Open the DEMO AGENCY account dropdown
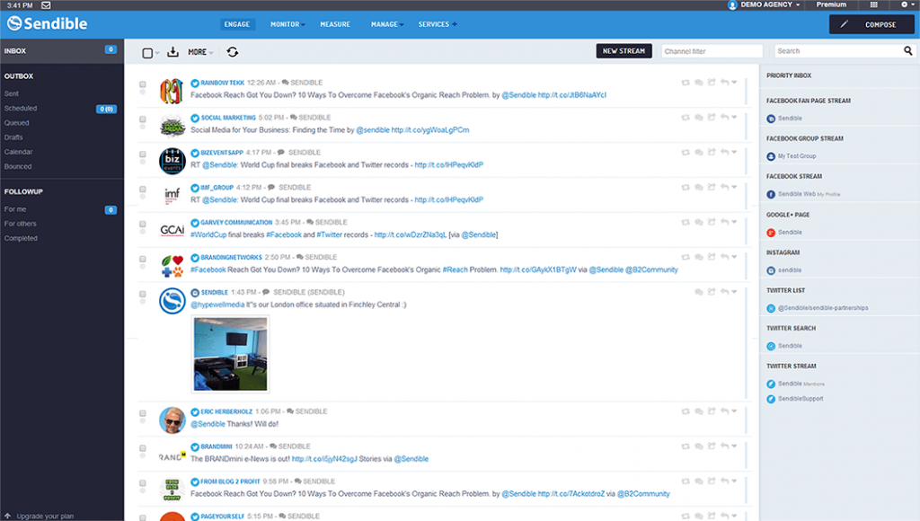The width and height of the screenshot is (920, 521). point(764,4)
